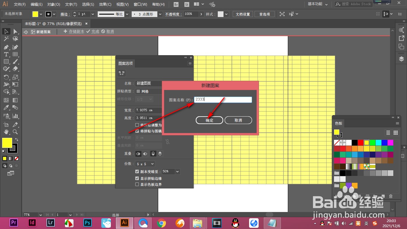This screenshot has width=407, height=229.
Task: Open the 色板 panel flyout menu
Action: coord(397,123)
